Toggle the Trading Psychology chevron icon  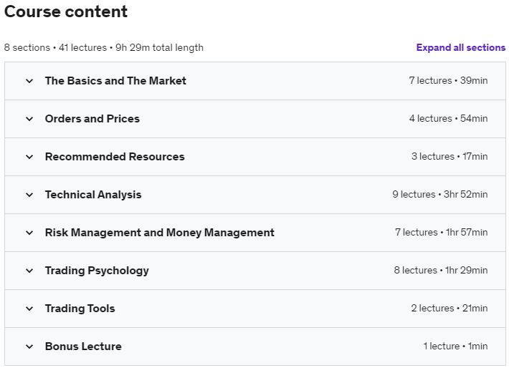[29, 271]
